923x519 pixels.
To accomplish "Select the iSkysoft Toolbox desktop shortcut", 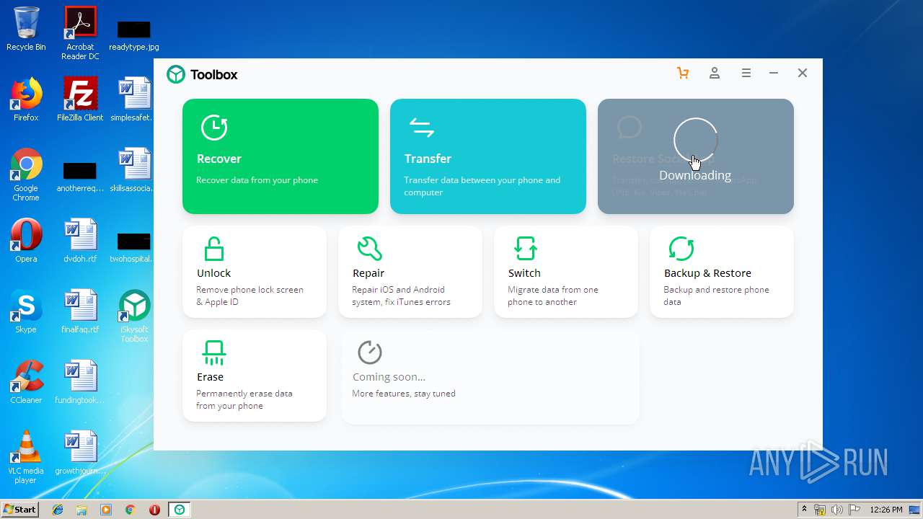I will tap(134, 316).
